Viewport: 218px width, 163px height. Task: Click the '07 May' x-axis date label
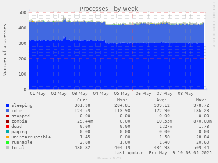click(x=164, y=94)
